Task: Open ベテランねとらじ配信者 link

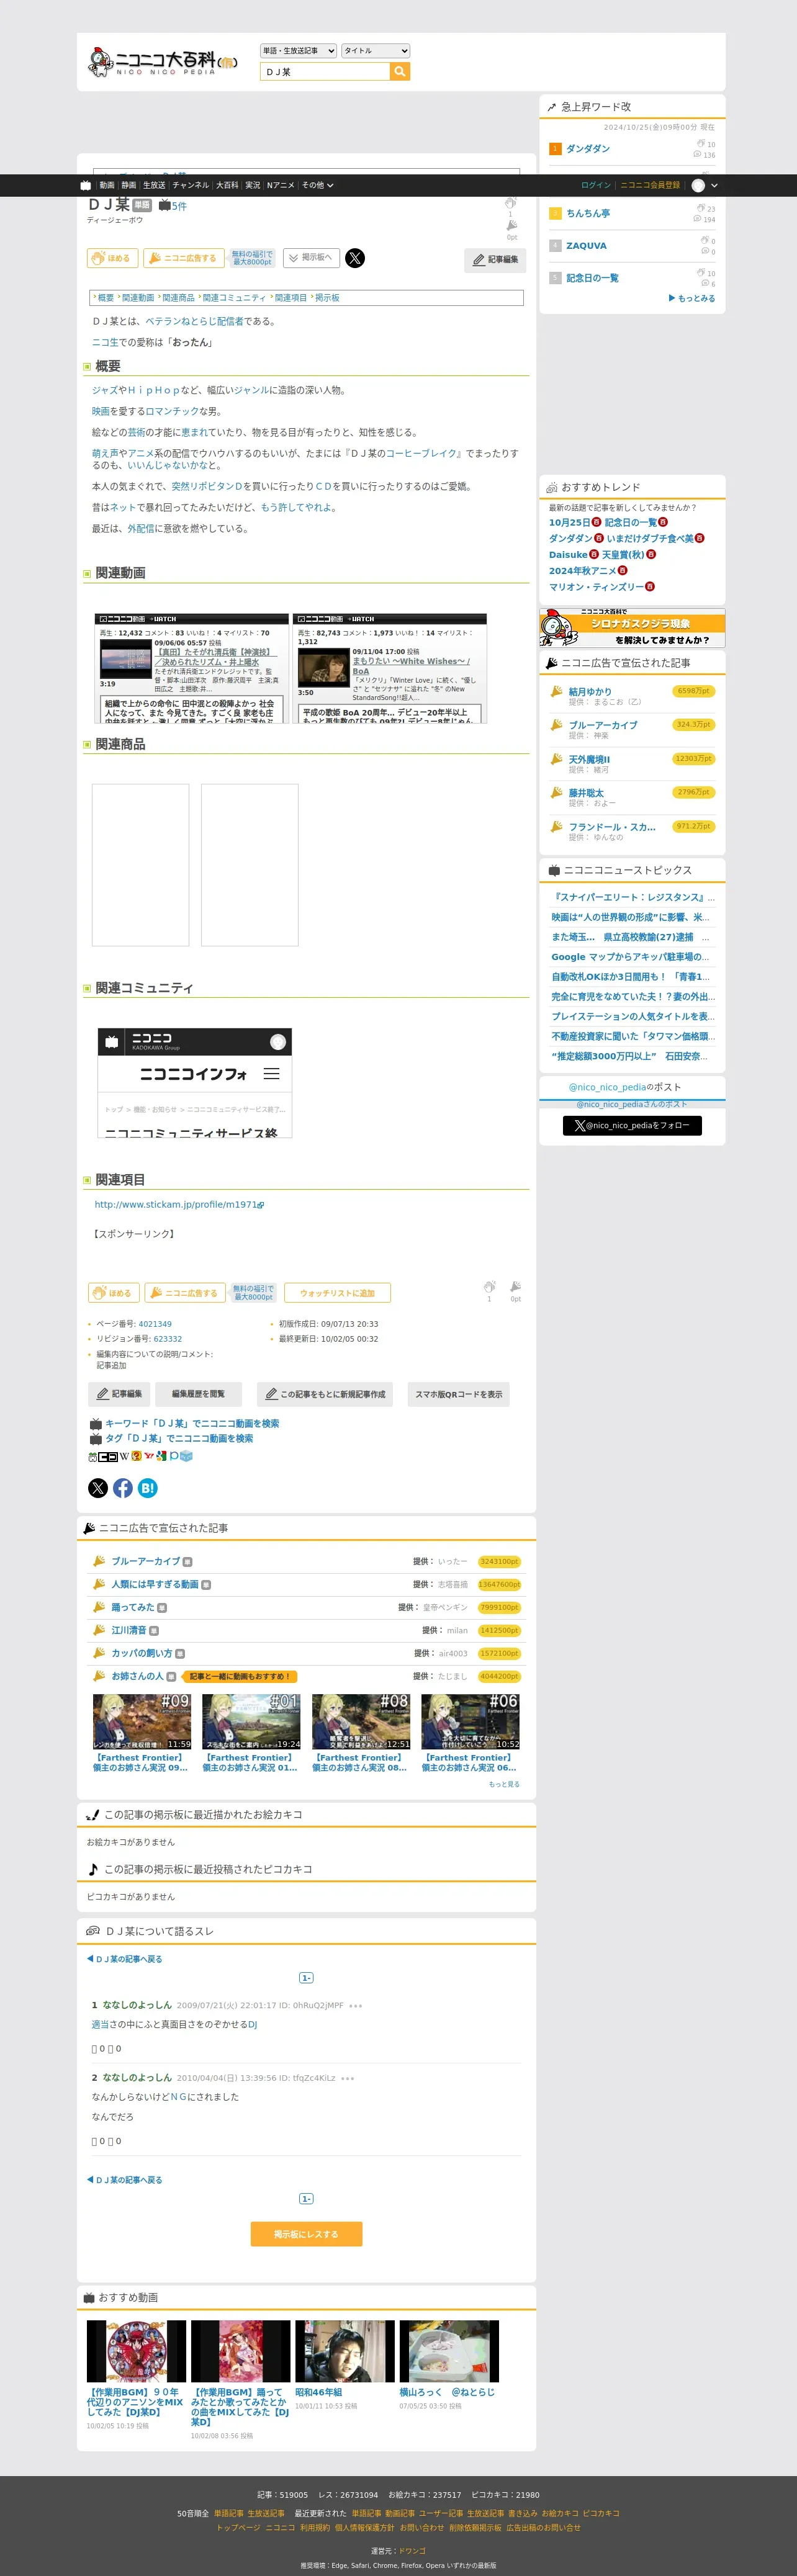Action: (194, 322)
